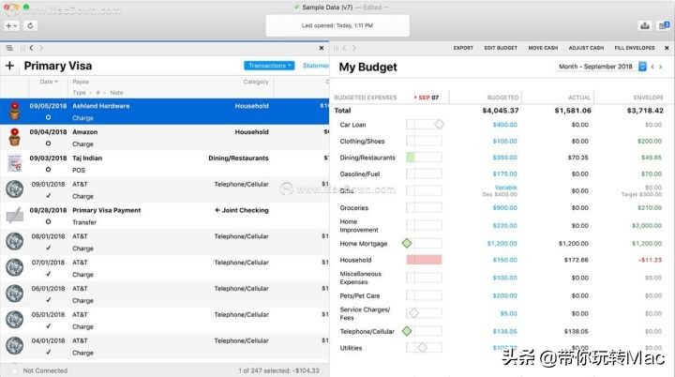Click the coin icon for 06/01/2018 AT&T
Image resolution: width=675 pixels, height=377 pixels.
point(15,294)
